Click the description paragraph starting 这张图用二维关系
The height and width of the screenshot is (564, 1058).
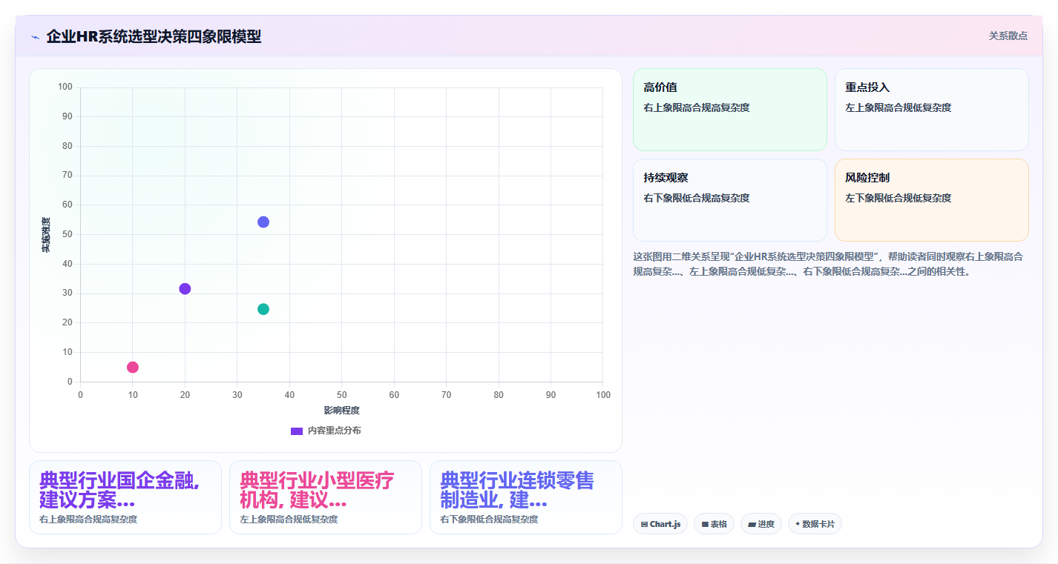(x=829, y=264)
